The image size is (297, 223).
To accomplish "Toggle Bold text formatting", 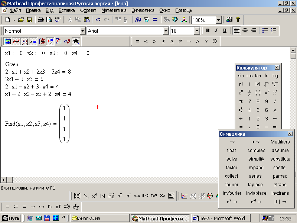I will 208,31.
